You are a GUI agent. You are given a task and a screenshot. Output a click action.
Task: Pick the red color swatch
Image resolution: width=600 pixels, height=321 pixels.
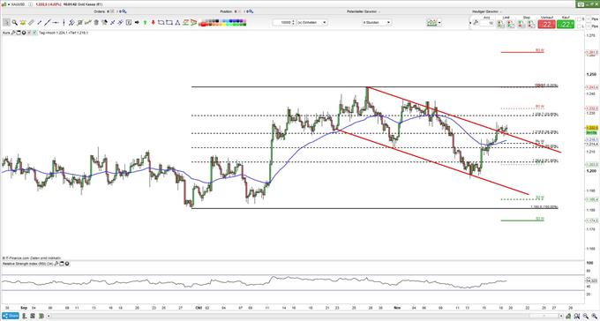point(204,25)
